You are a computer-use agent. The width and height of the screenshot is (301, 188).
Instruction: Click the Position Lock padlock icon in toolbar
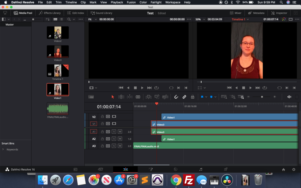193,97
